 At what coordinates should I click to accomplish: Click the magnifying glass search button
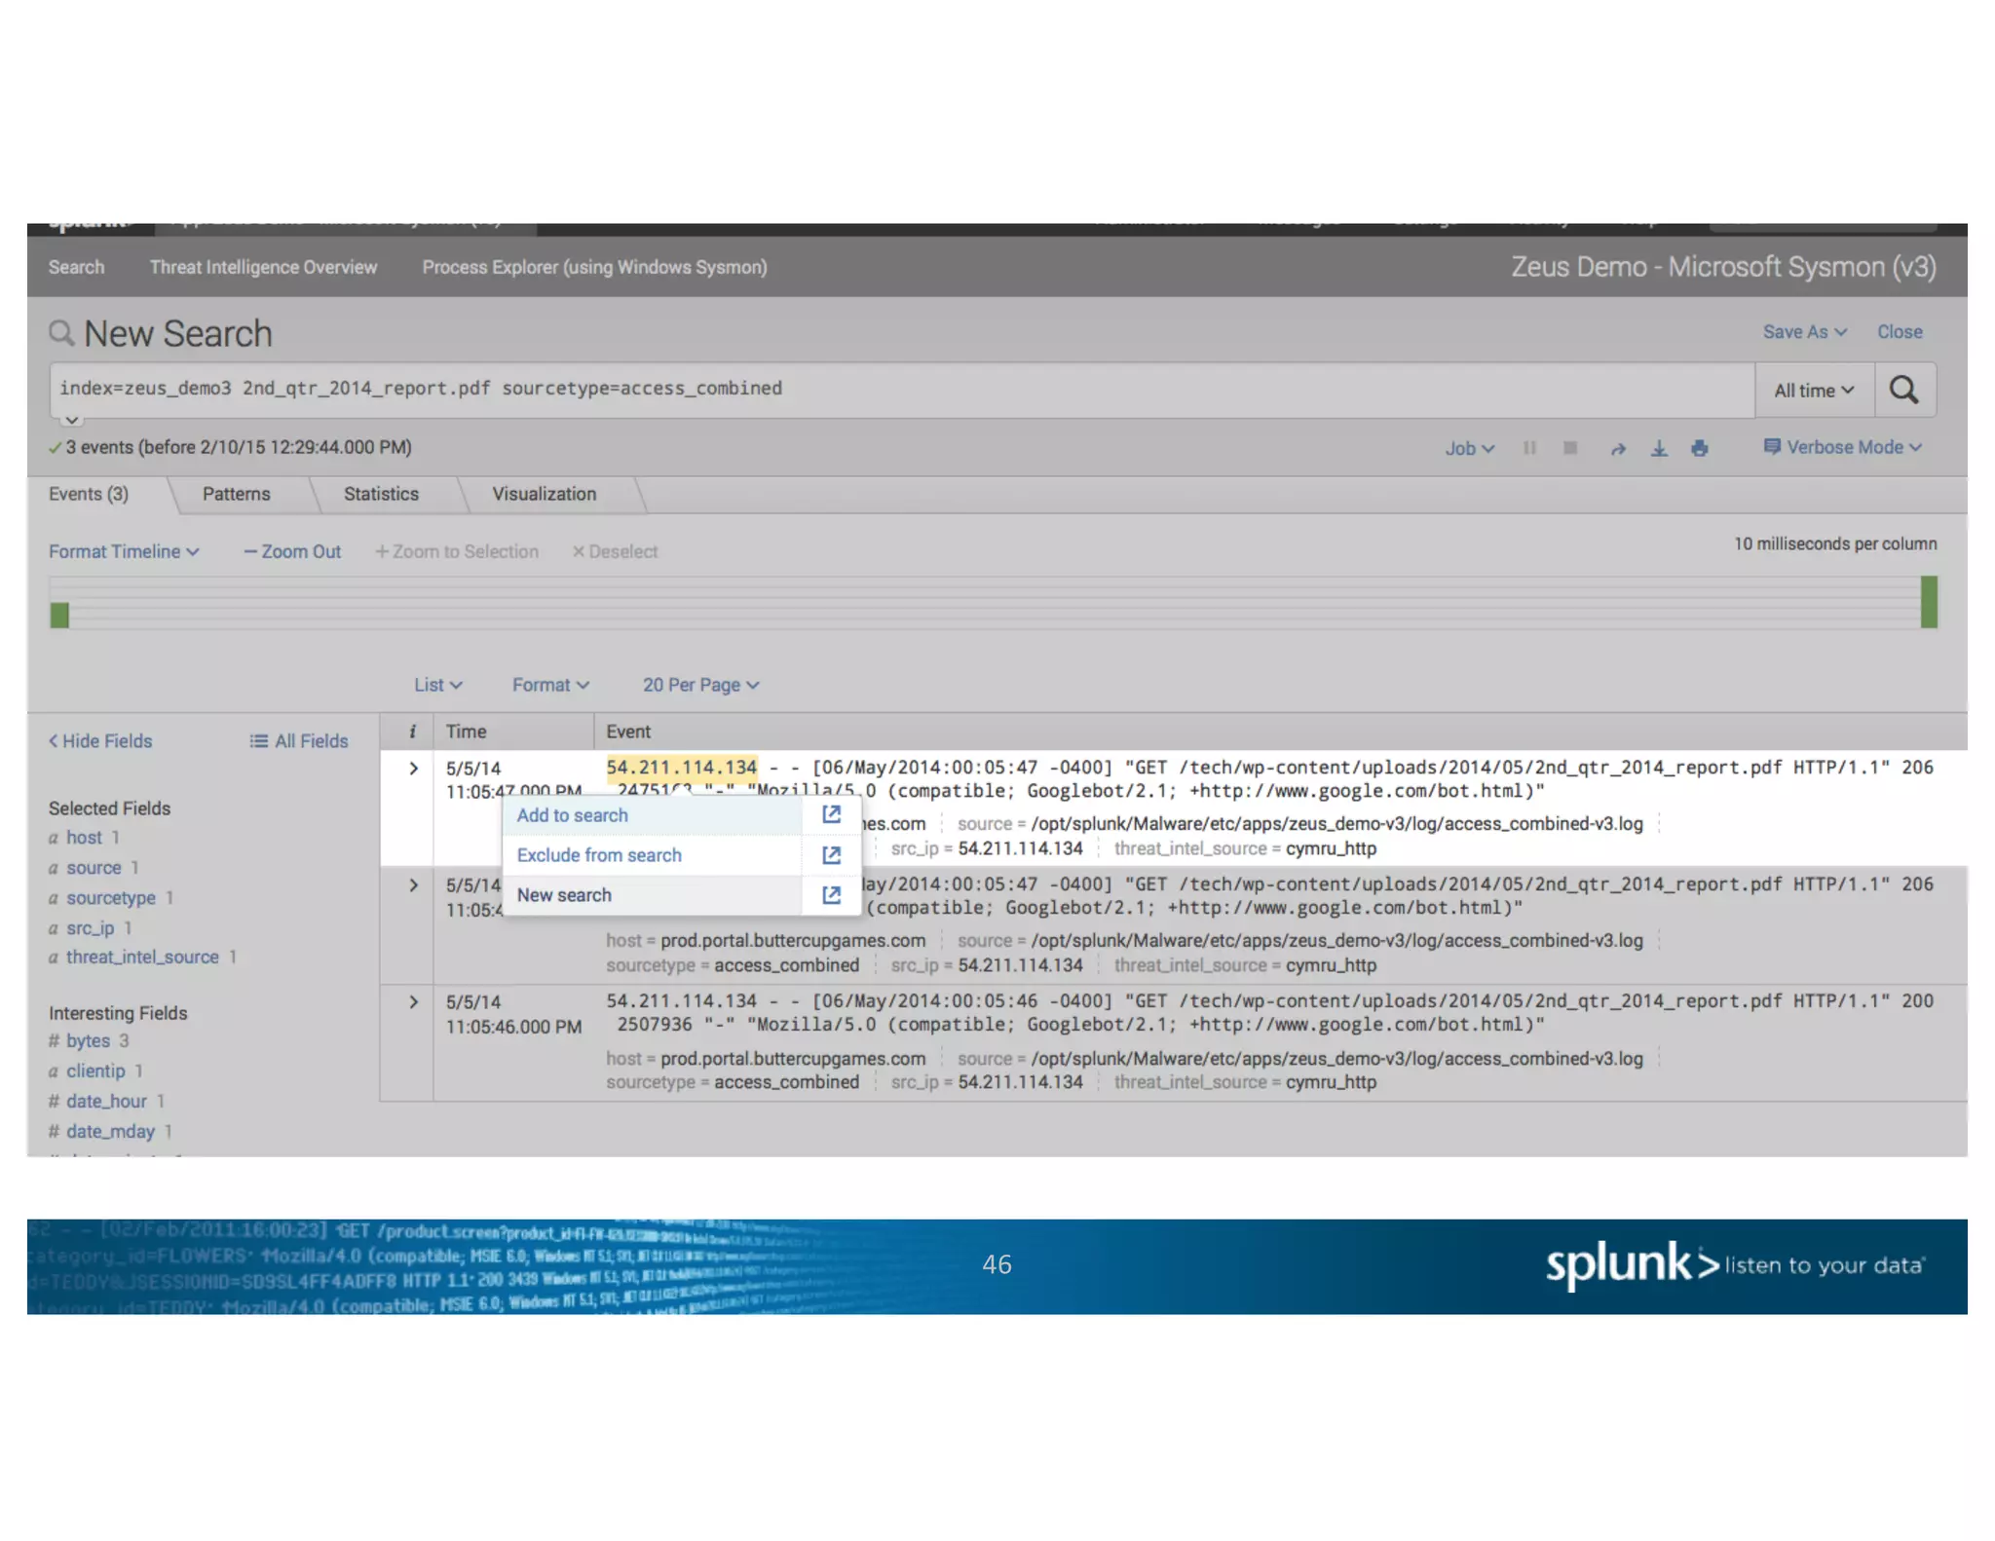point(1902,390)
